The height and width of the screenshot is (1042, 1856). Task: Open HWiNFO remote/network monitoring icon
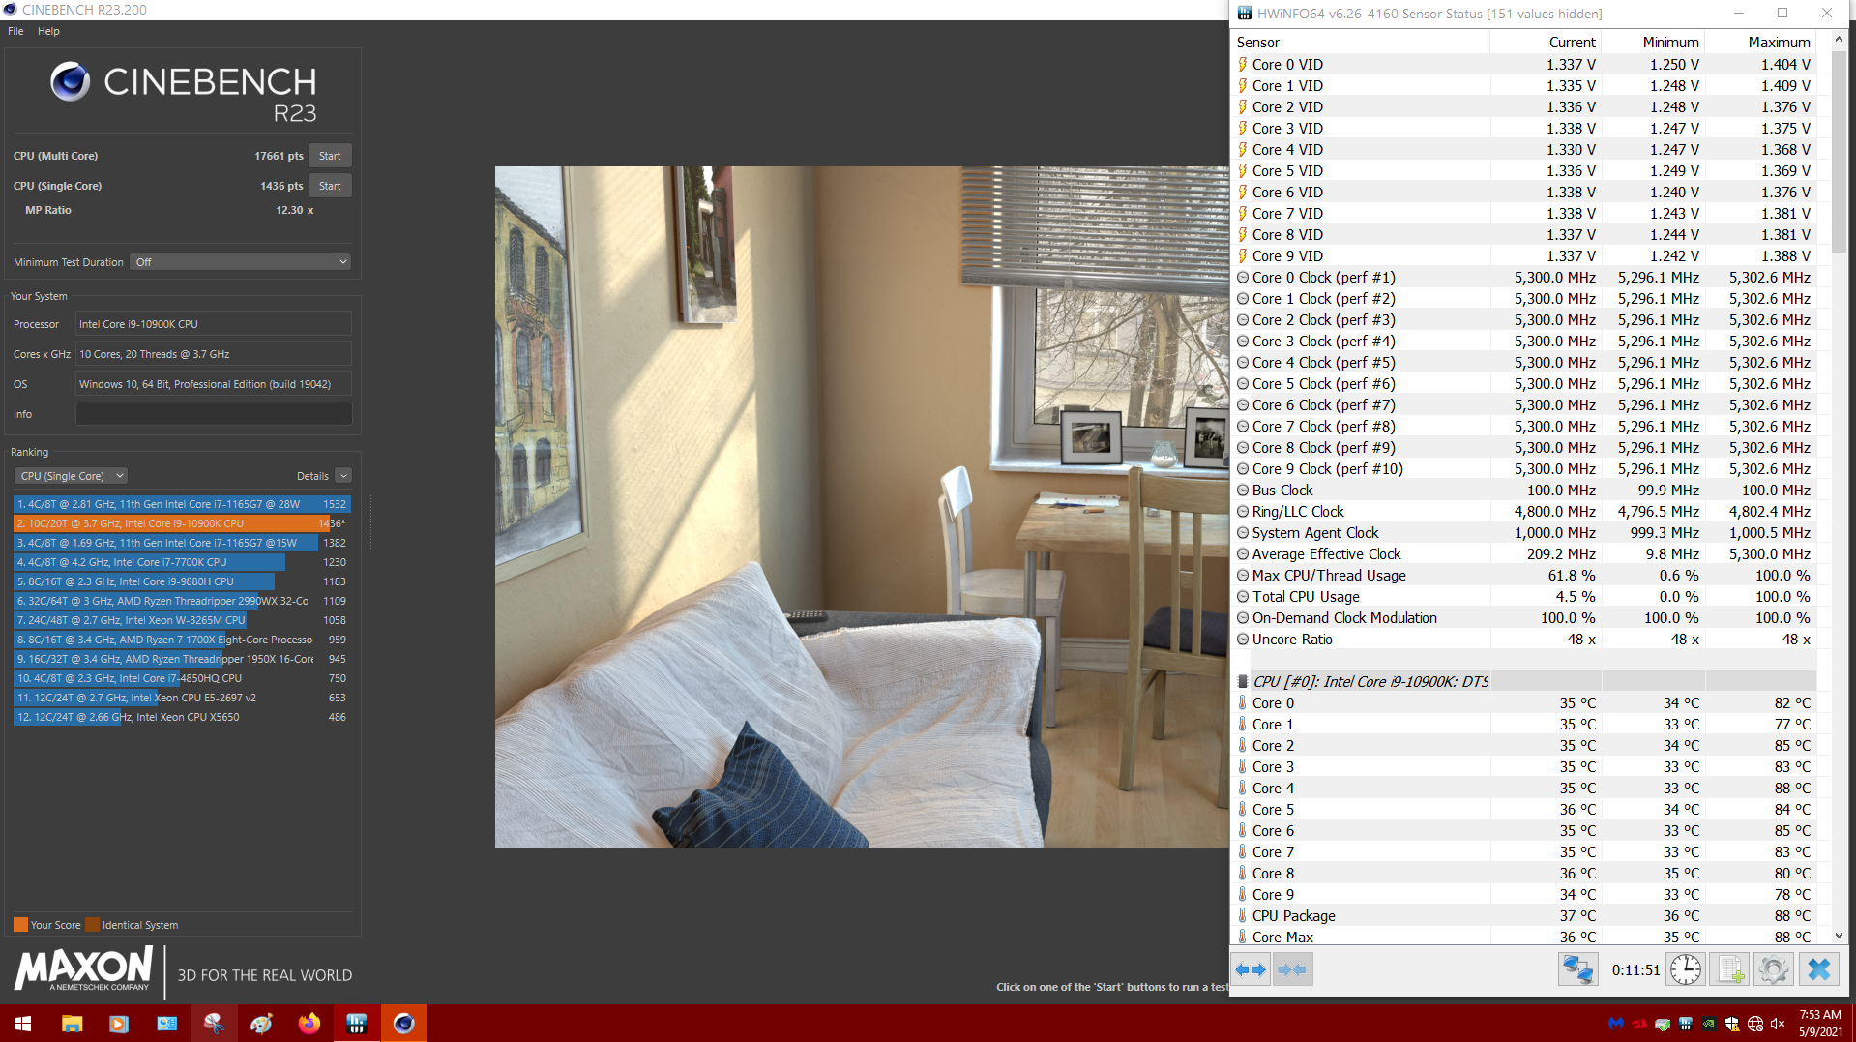click(x=1577, y=969)
